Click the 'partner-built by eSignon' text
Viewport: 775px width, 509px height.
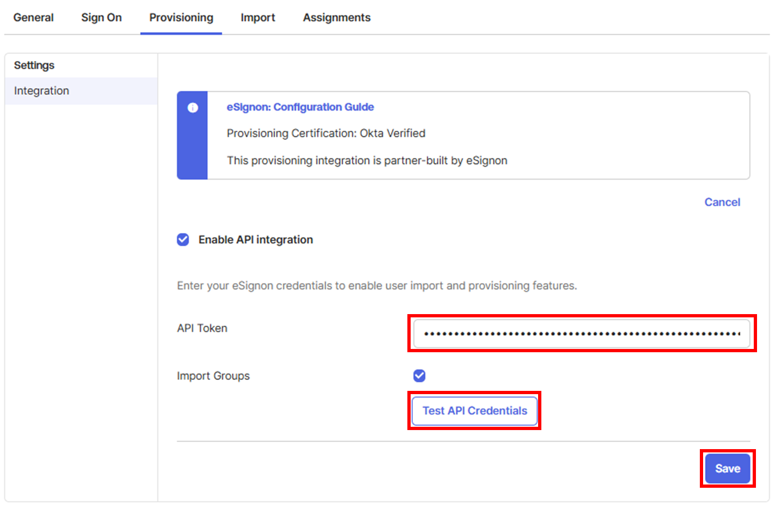(x=446, y=161)
